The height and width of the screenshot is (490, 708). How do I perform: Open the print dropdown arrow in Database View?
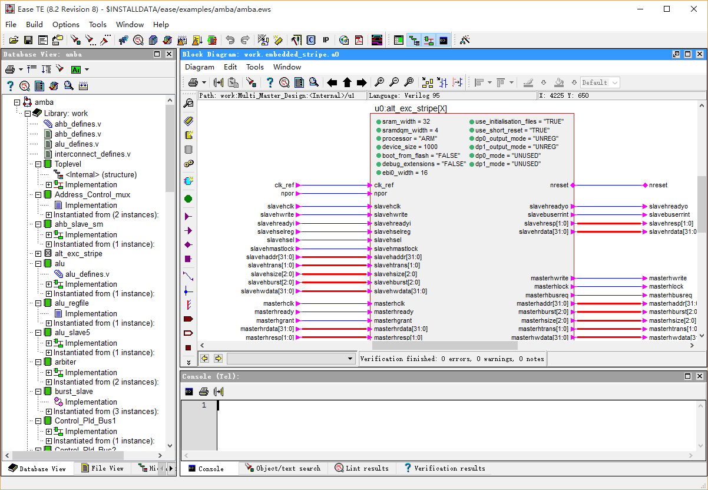tap(21, 69)
